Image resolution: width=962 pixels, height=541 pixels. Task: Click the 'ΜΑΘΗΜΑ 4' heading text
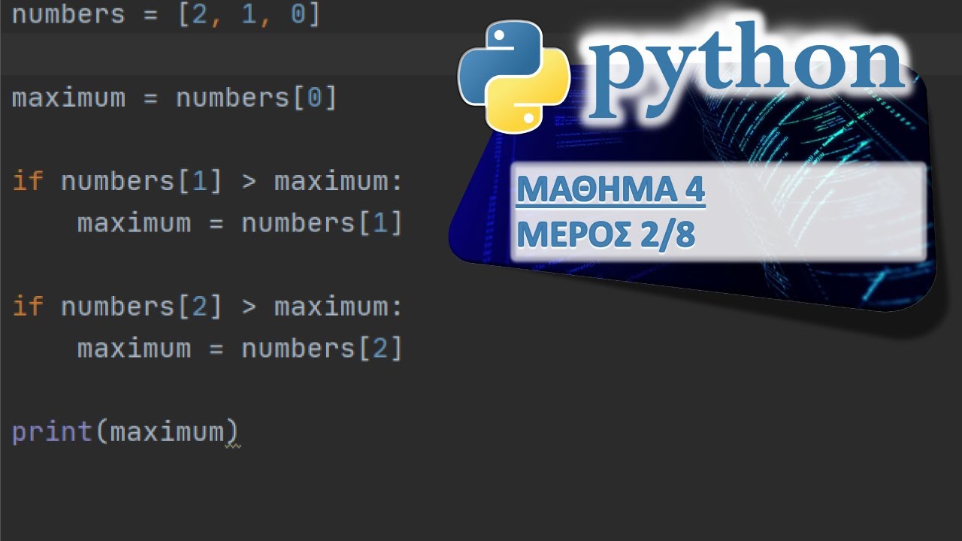[610, 191]
